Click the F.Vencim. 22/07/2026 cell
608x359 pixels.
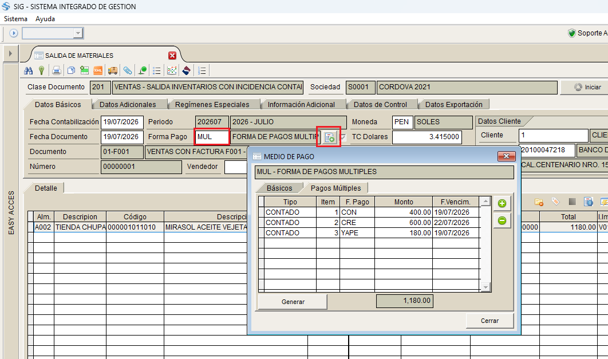point(456,223)
